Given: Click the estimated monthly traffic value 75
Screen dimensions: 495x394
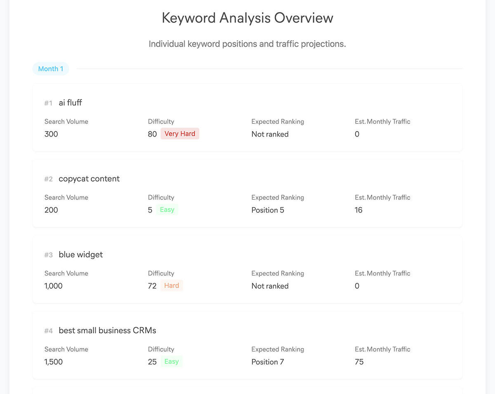Looking at the screenshot, I should 359,362.
